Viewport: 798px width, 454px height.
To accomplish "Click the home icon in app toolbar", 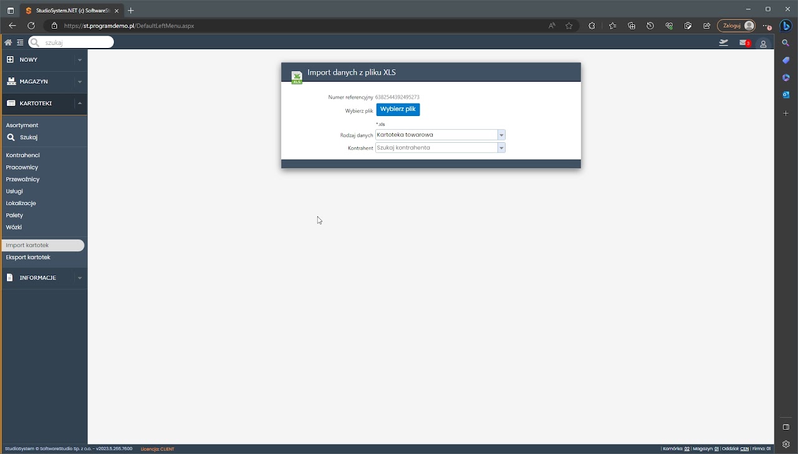I will (8, 42).
